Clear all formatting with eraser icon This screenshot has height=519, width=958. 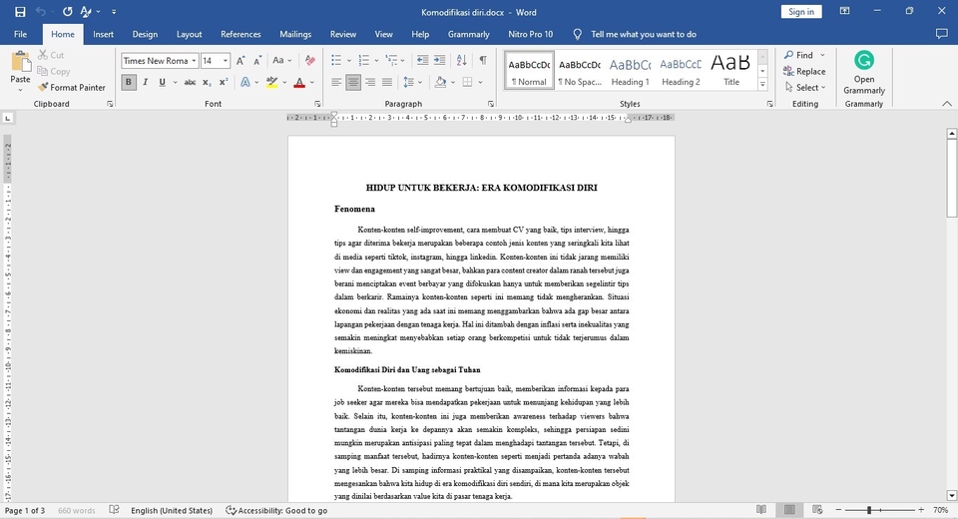point(310,61)
